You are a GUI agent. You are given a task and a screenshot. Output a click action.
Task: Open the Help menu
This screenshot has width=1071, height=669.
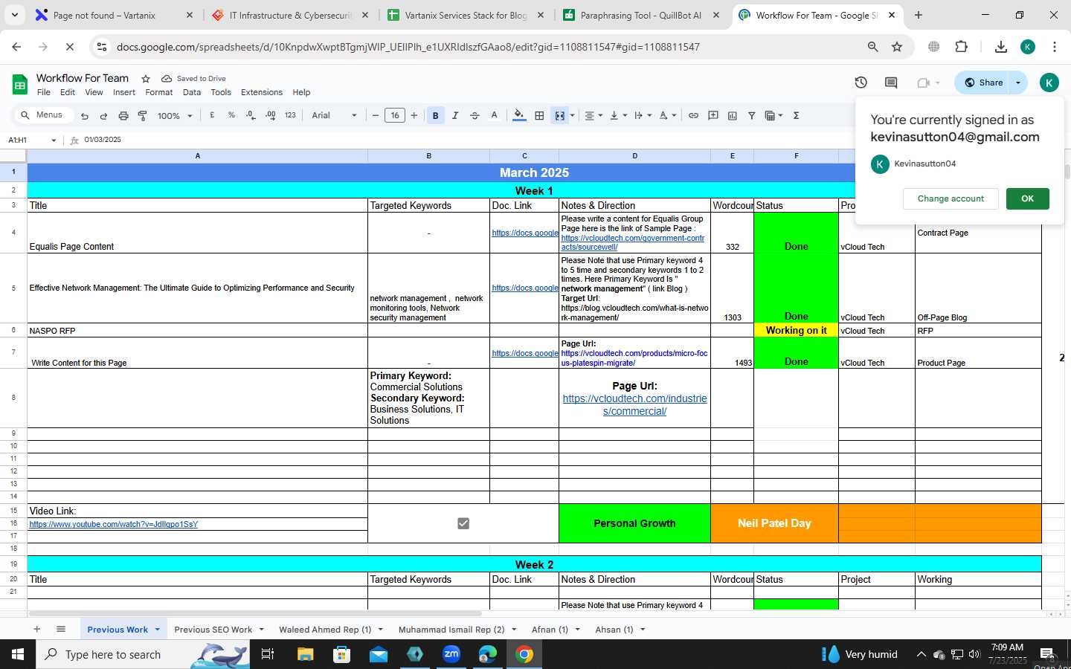301,92
